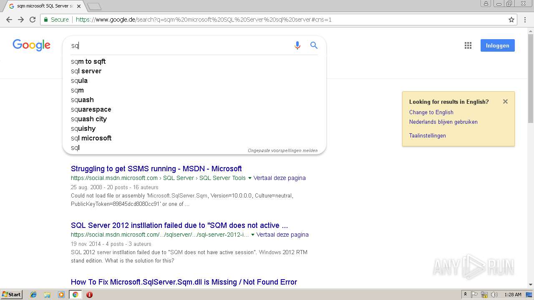Click 'Ongepaste voorspellingen melden' link

[282, 150]
